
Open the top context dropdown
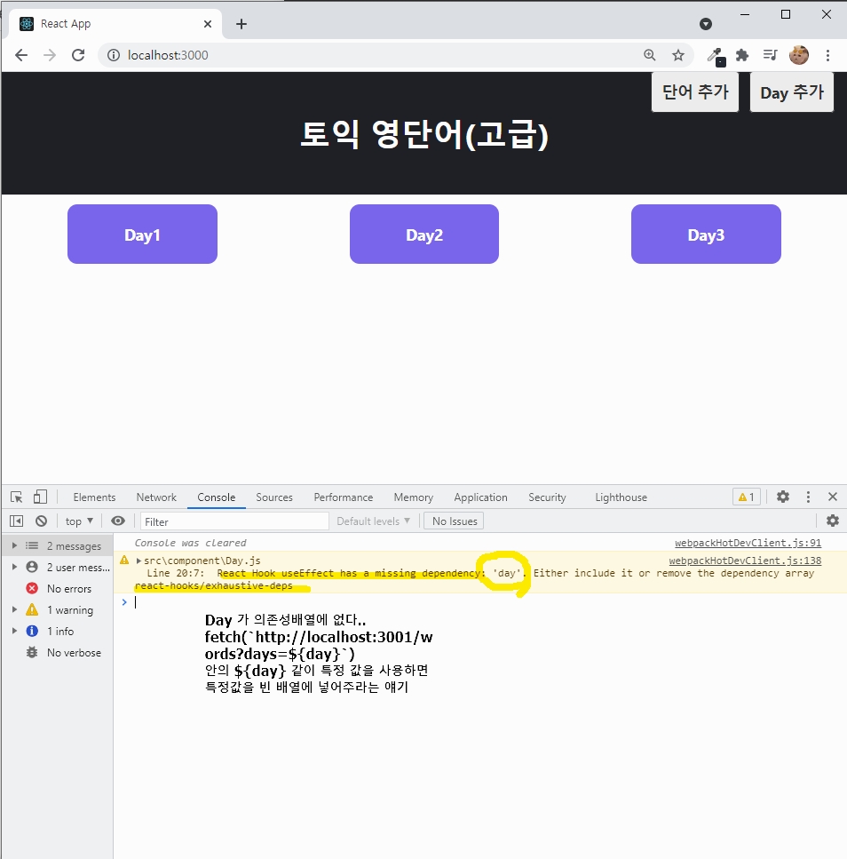click(79, 521)
